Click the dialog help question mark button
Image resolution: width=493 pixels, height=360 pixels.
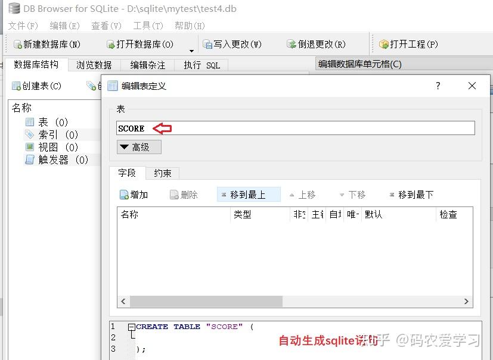click(x=438, y=86)
